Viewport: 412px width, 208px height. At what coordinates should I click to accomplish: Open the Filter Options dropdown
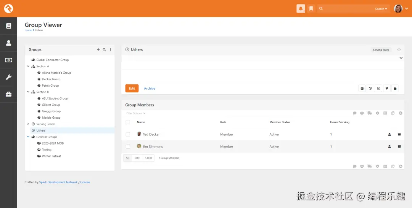point(135,113)
